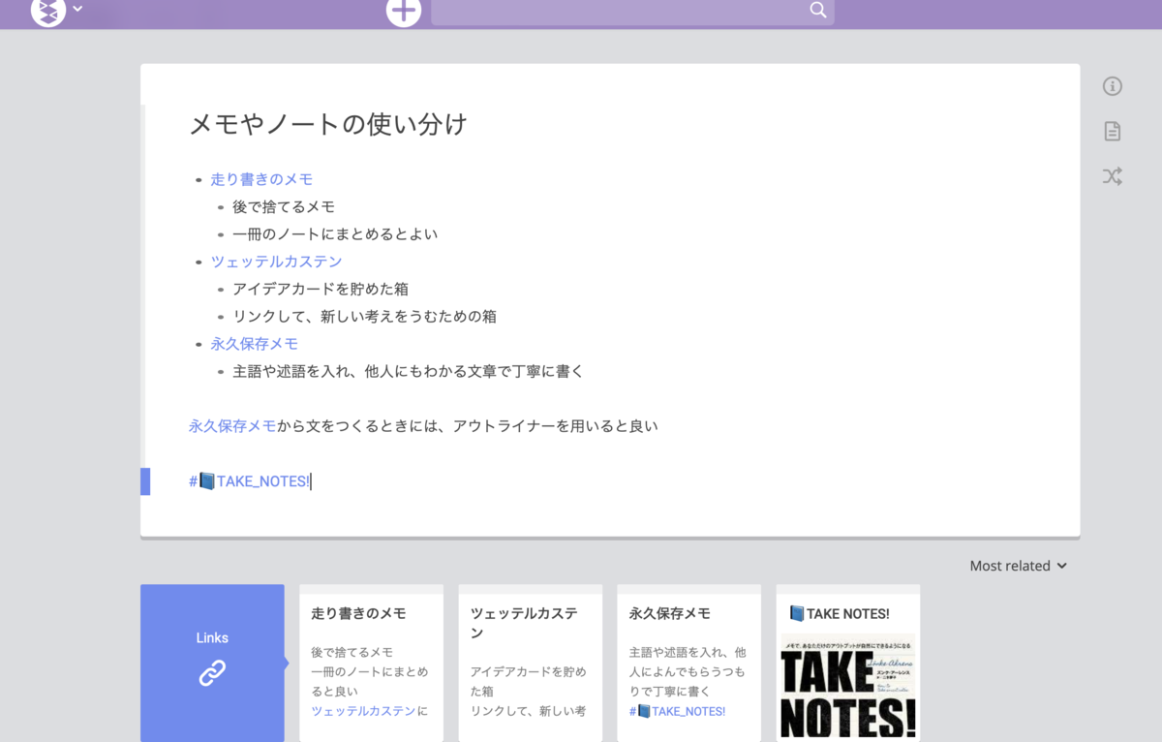Click the document page icon

coord(1113,131)
